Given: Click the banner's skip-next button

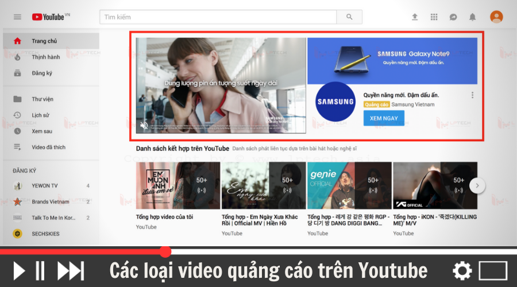Looking at the screenshot, I should 71,271.
